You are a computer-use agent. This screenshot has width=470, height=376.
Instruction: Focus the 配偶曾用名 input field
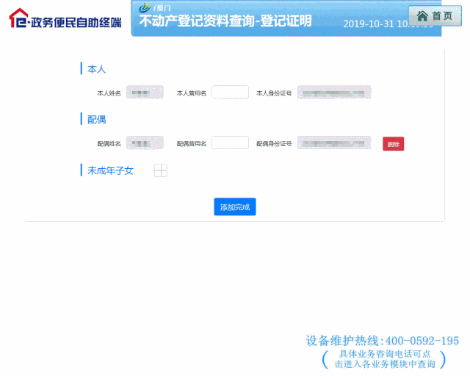(x=230, y=143)
